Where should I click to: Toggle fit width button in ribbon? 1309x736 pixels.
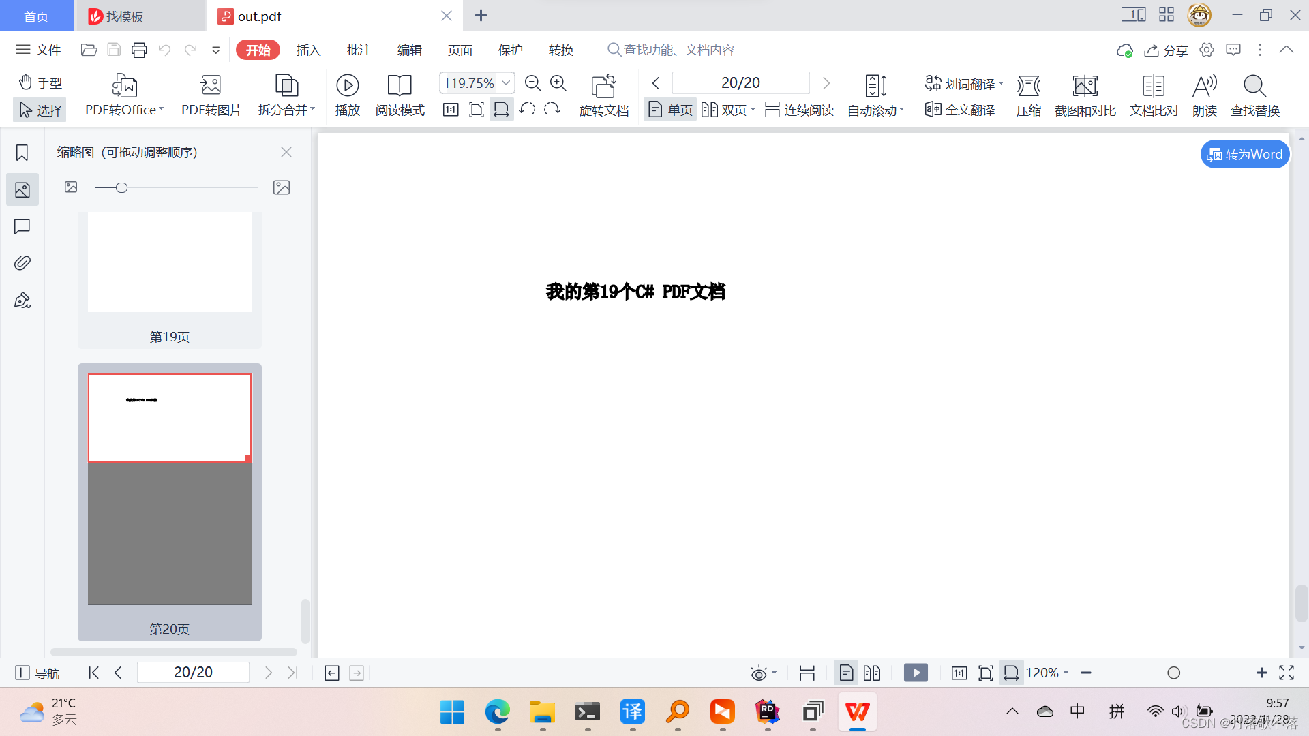(x=501, y=110)
